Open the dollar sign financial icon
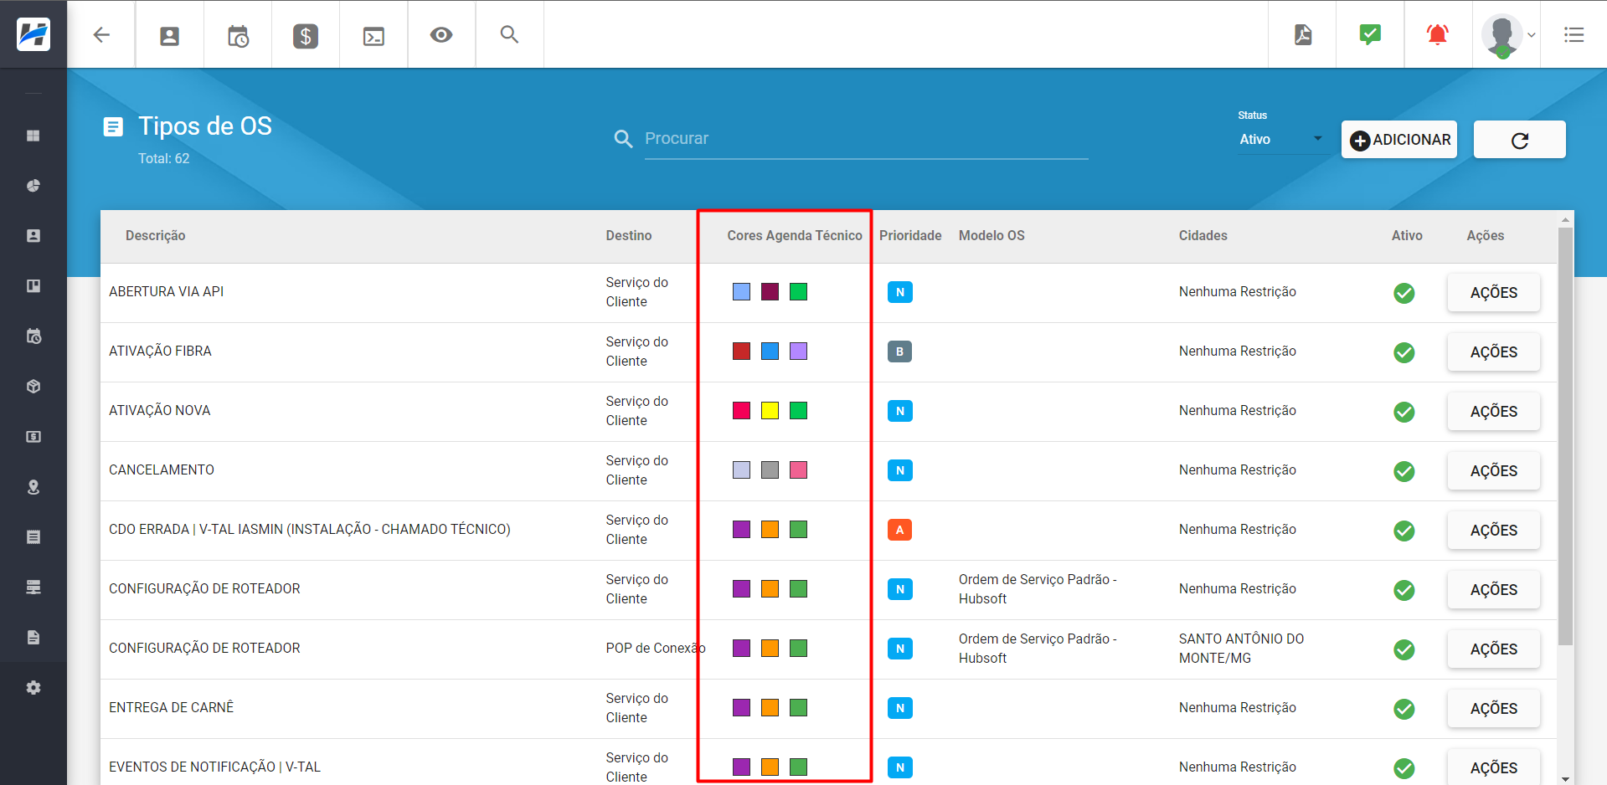Image resolution: width=1607 pixels, height=785 pixels. coord(306,35)
